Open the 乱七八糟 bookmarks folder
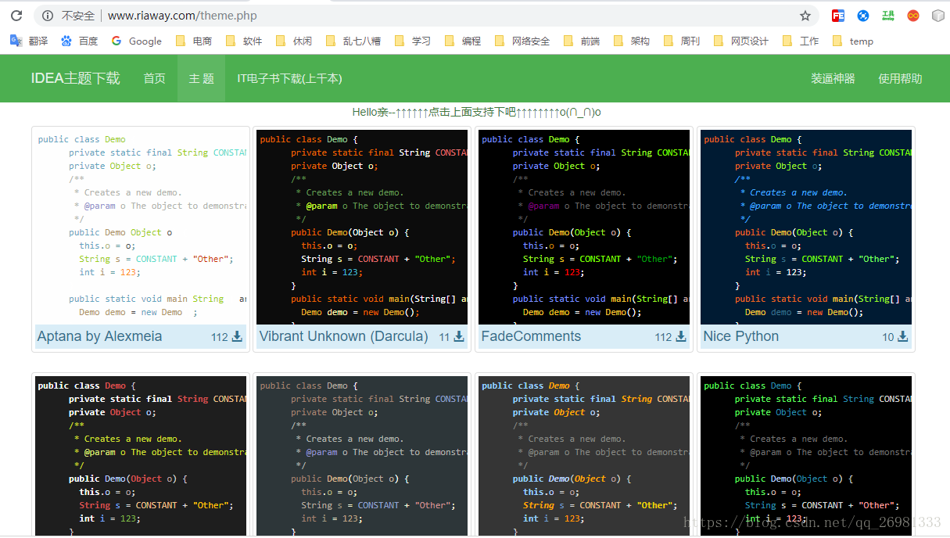The height and width of the screenshot is (538, 950). click(x=353, y=41)
